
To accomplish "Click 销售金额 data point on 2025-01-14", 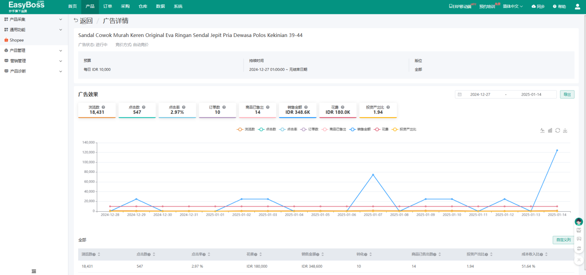I will [x=557, y=150].
